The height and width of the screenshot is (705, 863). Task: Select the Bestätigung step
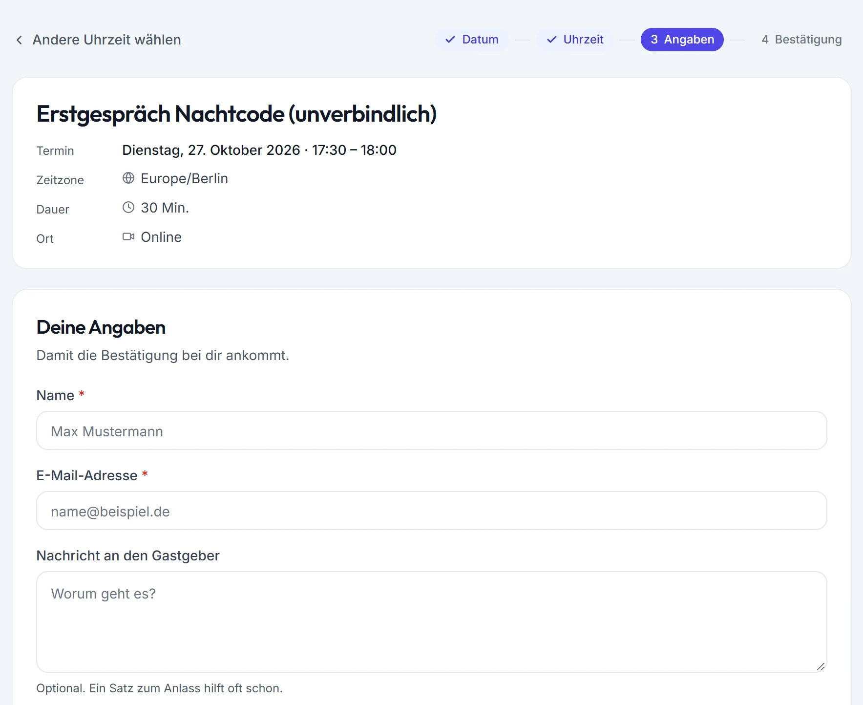pos(801,40)
